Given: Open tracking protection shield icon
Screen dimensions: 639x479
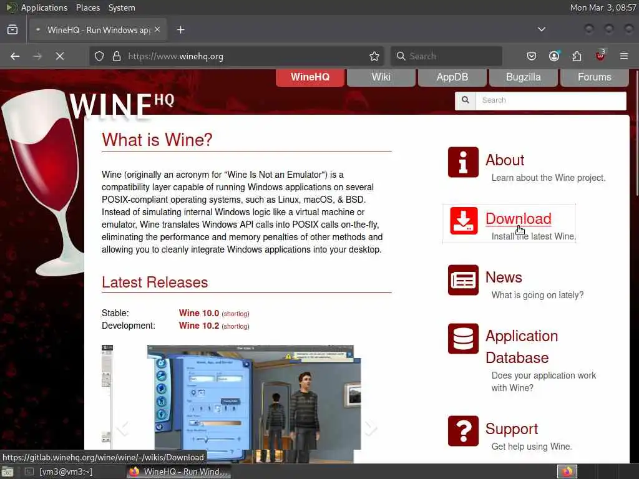Looking at the screenshot, I should 99,56.
